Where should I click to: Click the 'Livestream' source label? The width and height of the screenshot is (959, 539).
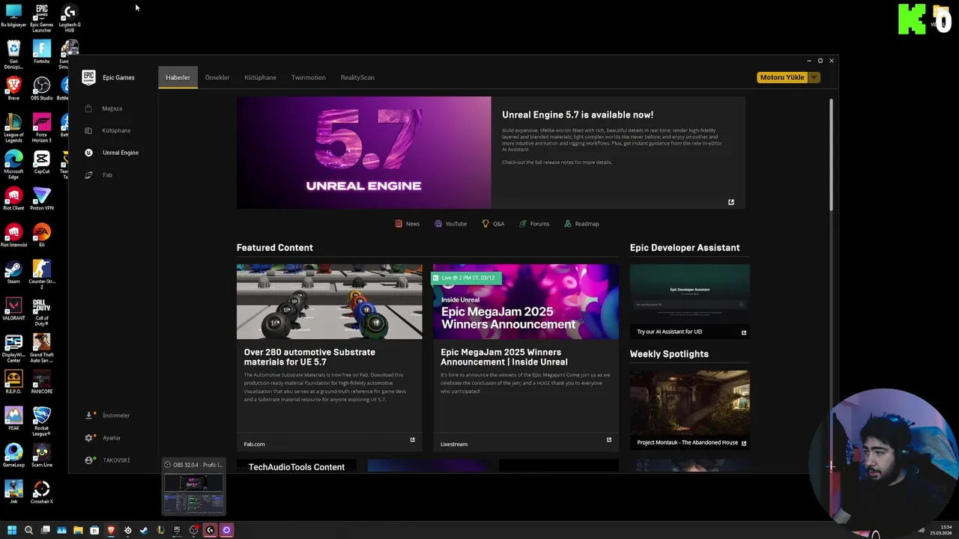coord(454,444)
